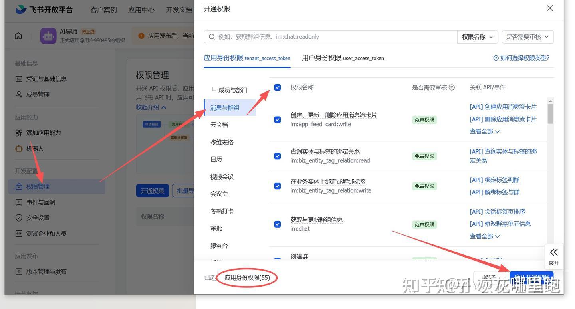575x309 pixels.
Task: Click the orange warning icon before 应用发布后
Action: (x=141, y=36)
